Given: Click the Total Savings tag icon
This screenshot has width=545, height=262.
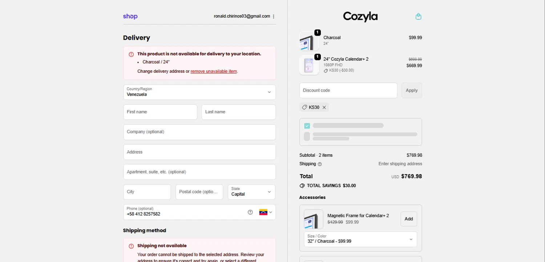Looking at the screenshot, I should pyautogui.click(x=302, y=186).
